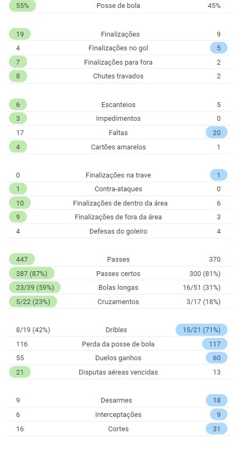Viewport: 237px width, 454px height.
Task: Select the Chutes travados row label
Action: coord(118,76)
